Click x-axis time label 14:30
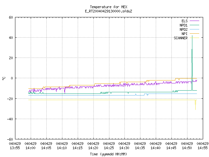Screen dimensions: 209x157 coord(124,148)
